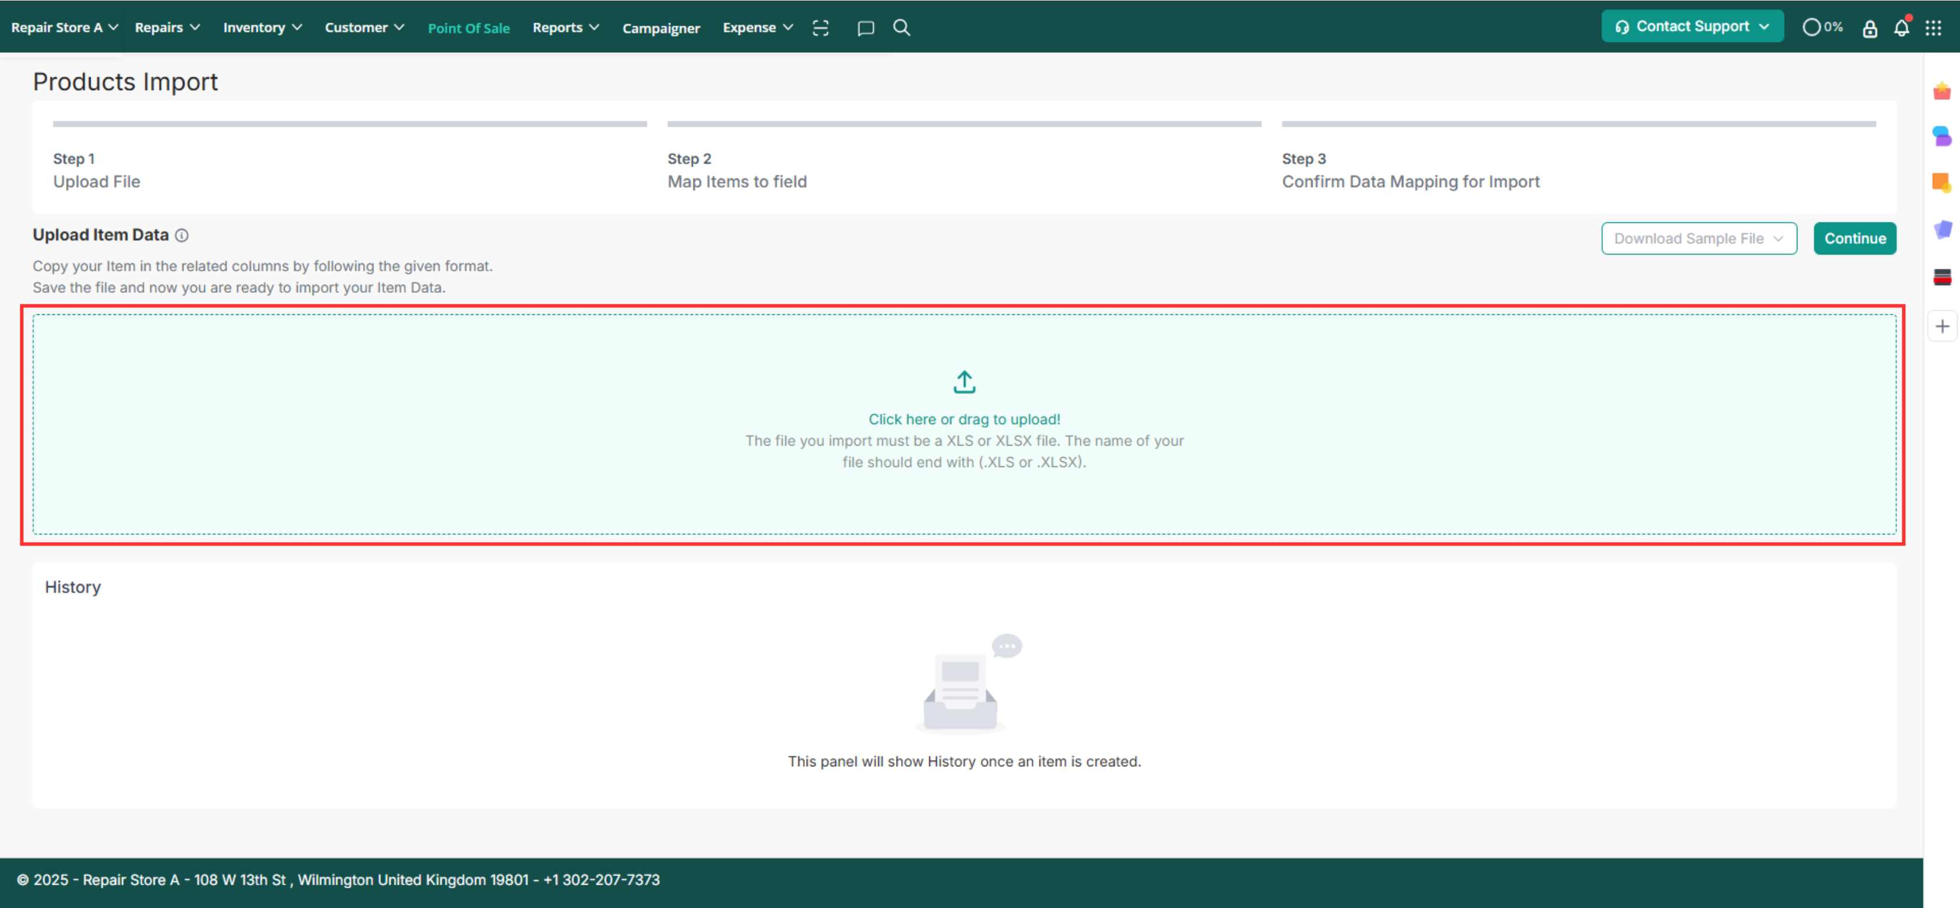Click 'Save the file and now you are ready' text
This screenshot has width=1960, height=908.
click(239, 288)
